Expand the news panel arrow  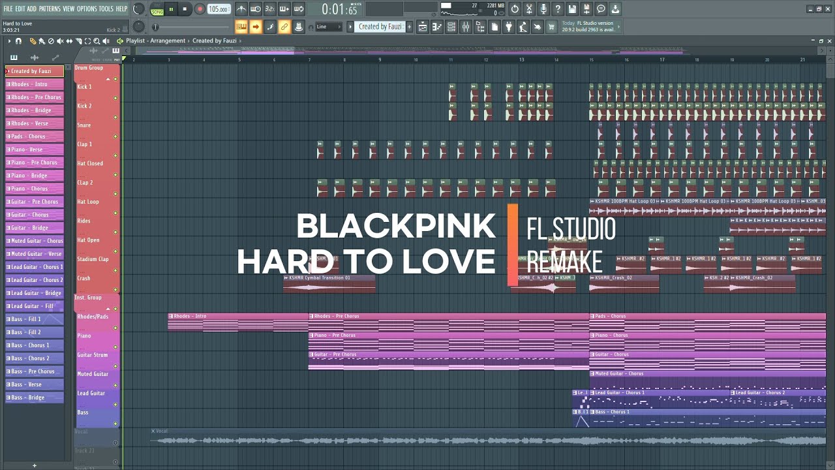(x=620, y=27)
